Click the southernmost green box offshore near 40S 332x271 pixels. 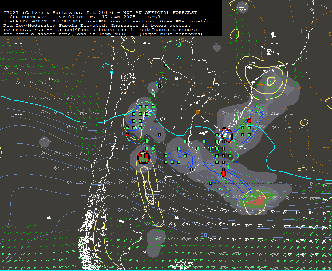pyautogui.click(x=211, y=183)
